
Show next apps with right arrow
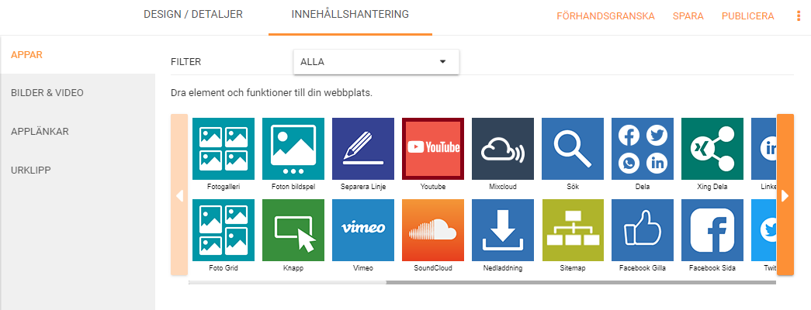pos(785,195)
